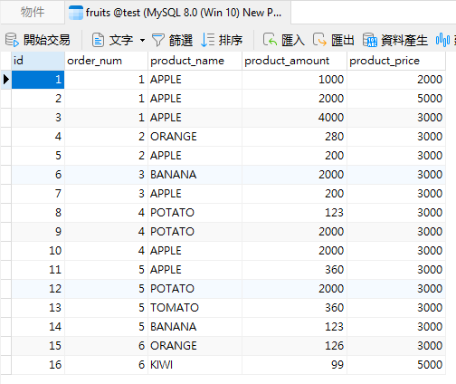This screenshot has height=384, width=456.
Task: Expand the Text (文字) dropdown arrow
Action: (x=142, y=40)
